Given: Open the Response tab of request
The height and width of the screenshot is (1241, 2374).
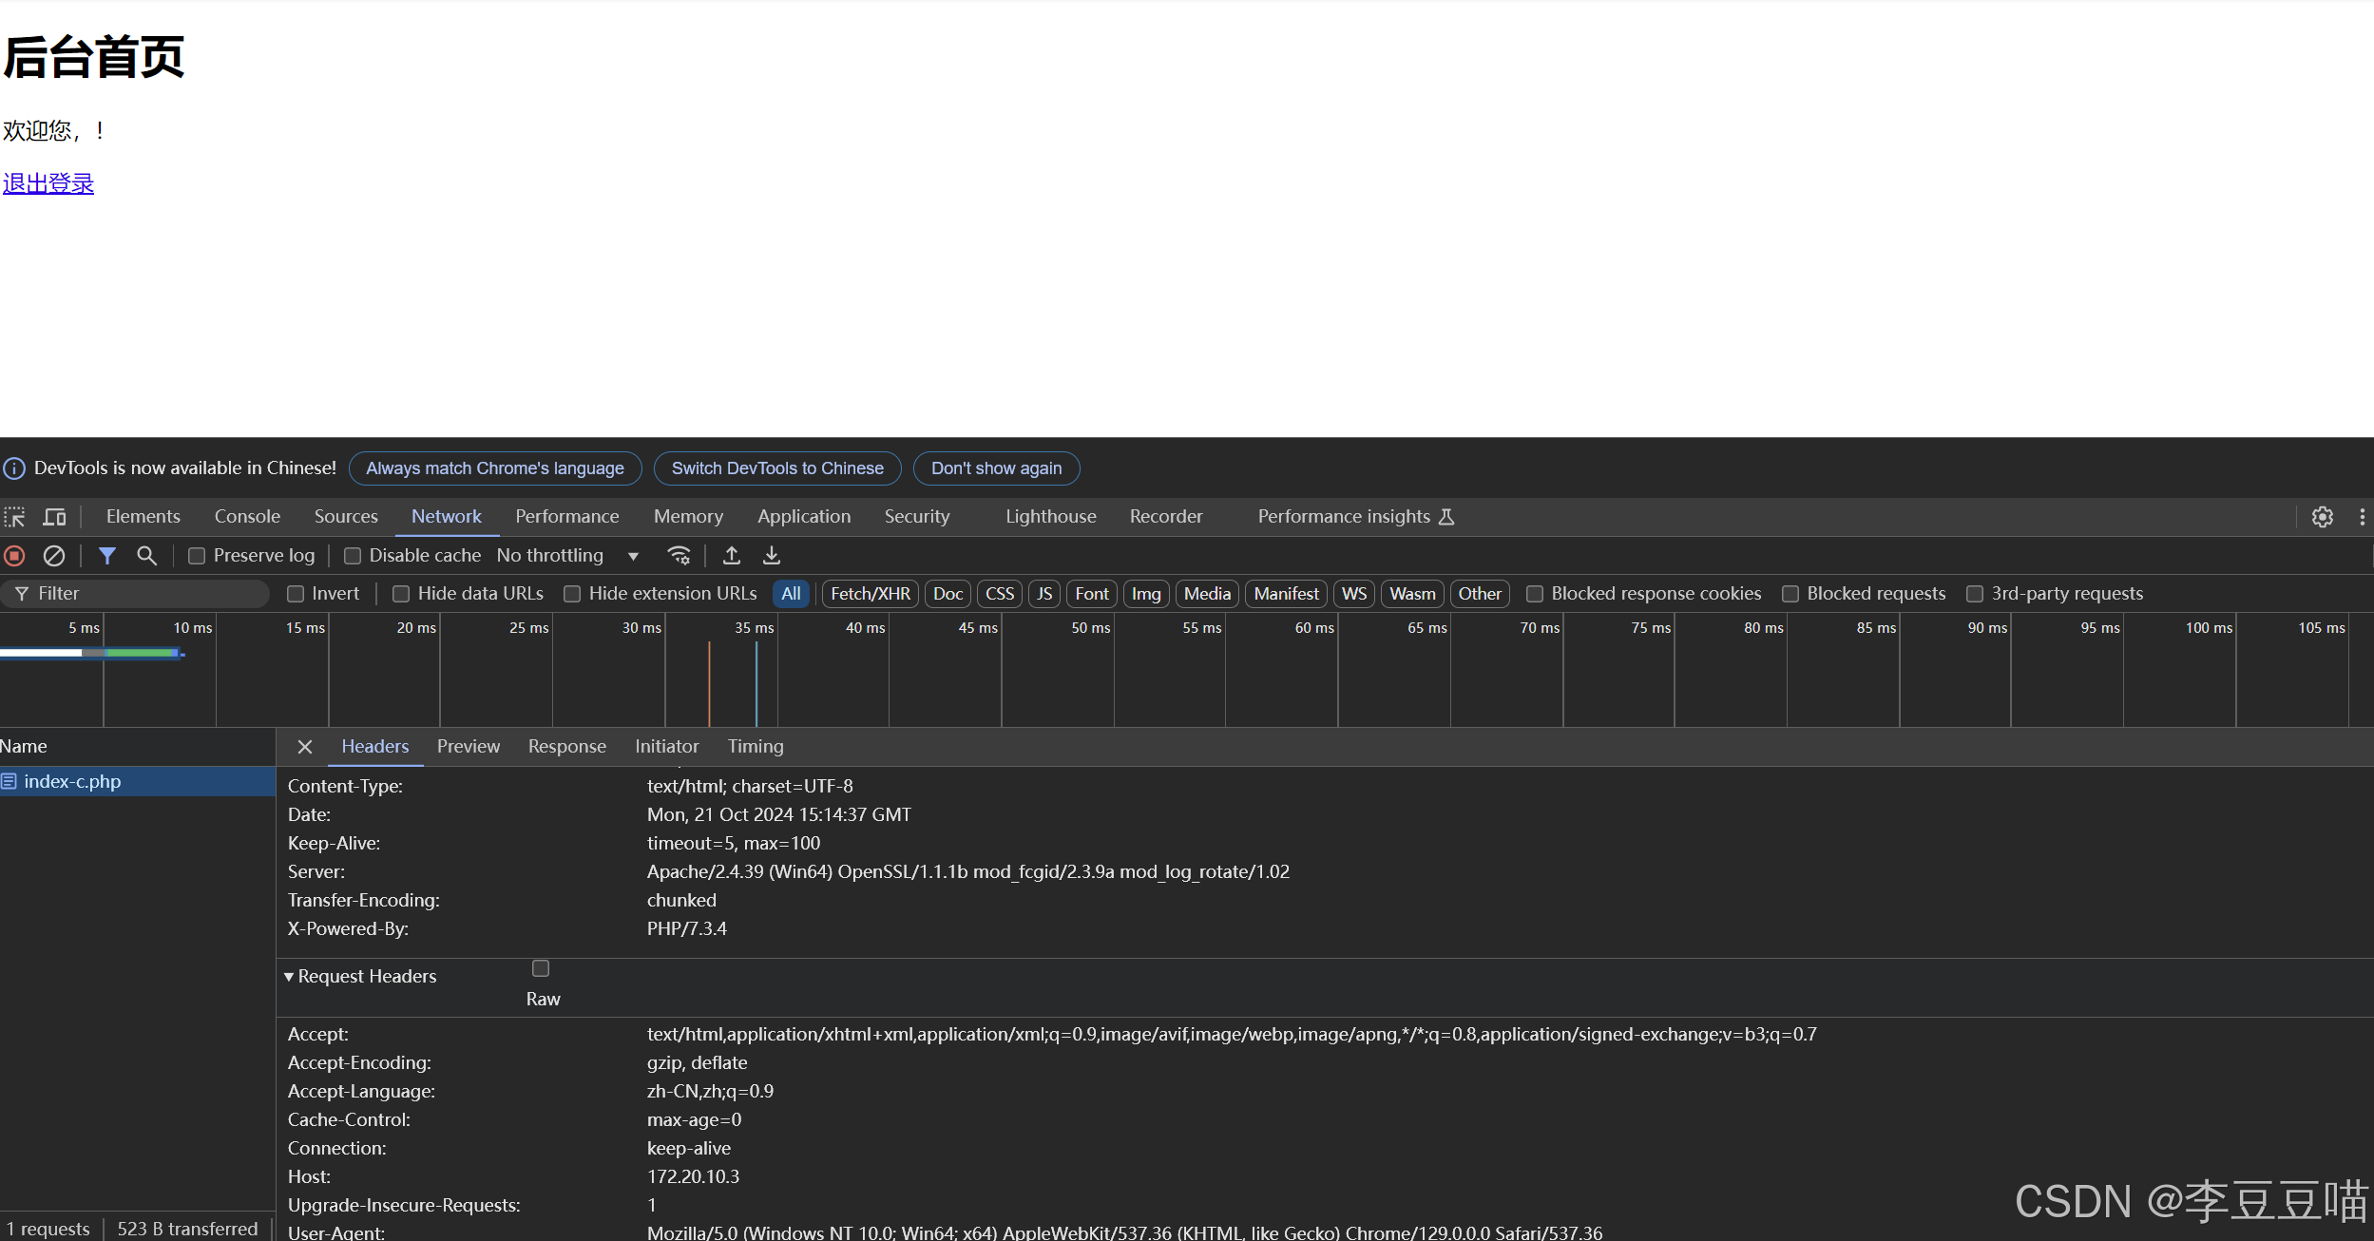Looking at the screenshot, I should click(566, 747).
